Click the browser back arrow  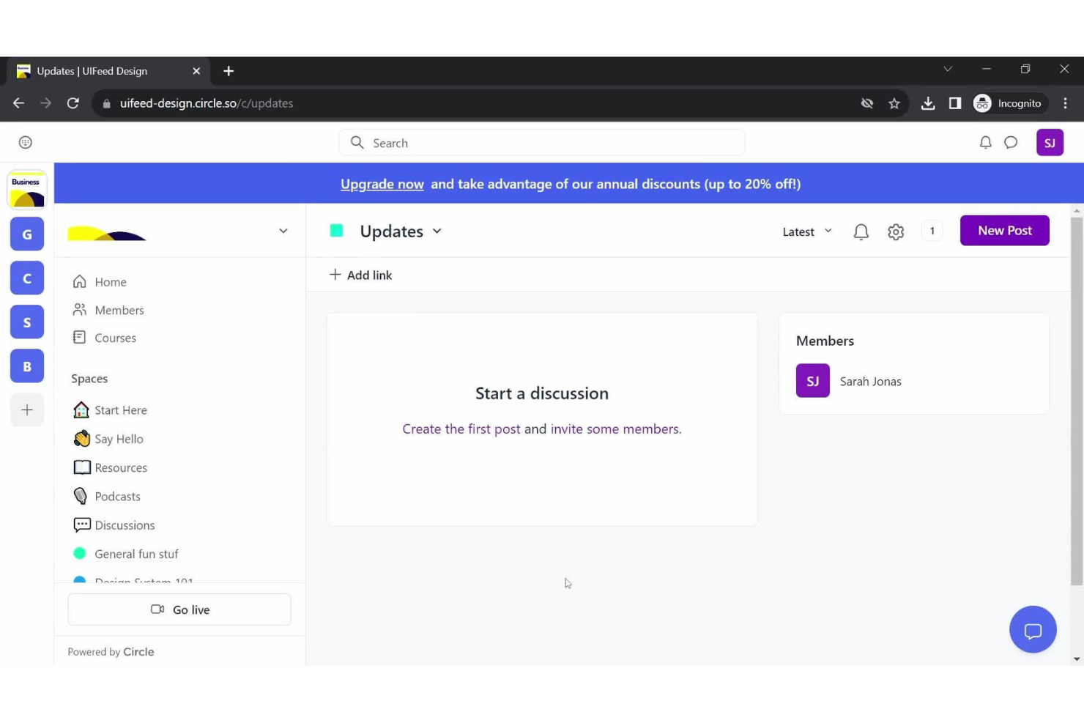click(x=18, y=103)
